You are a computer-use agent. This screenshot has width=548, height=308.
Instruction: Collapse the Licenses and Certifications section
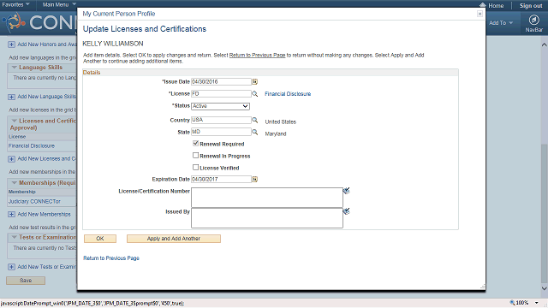(x=15, y=121)
